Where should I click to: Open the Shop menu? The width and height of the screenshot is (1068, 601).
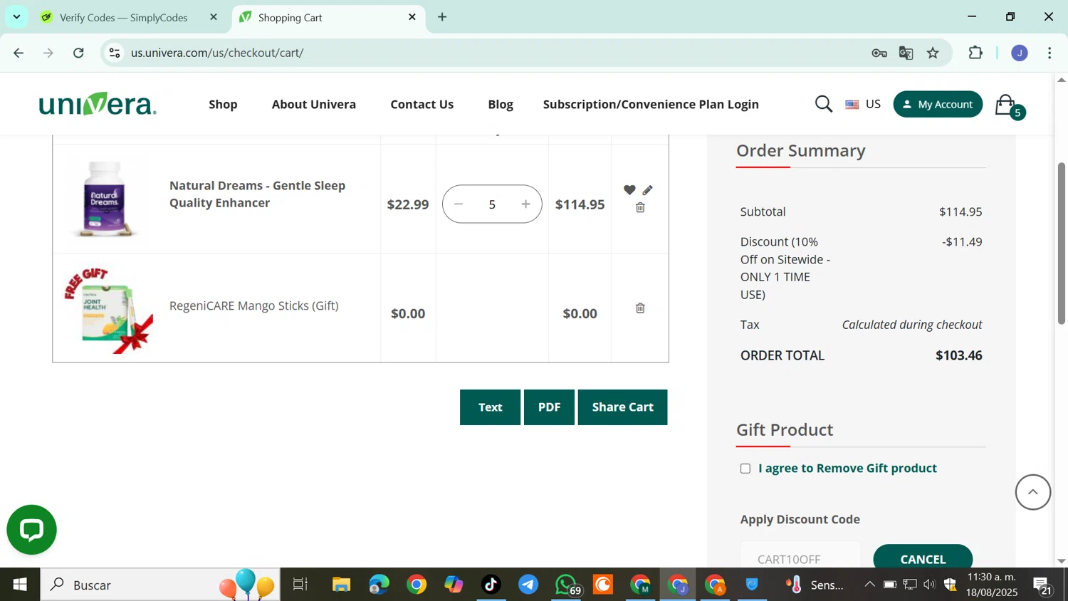[x=223, y=104]
